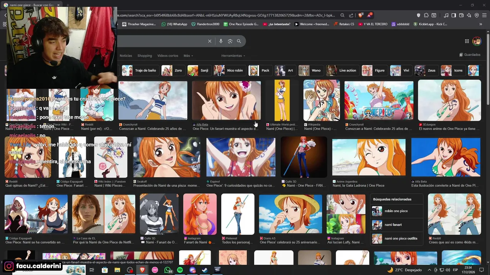
Task: Select the Icons filter chip
Action: pyautogui.click(x=453, y=70)
